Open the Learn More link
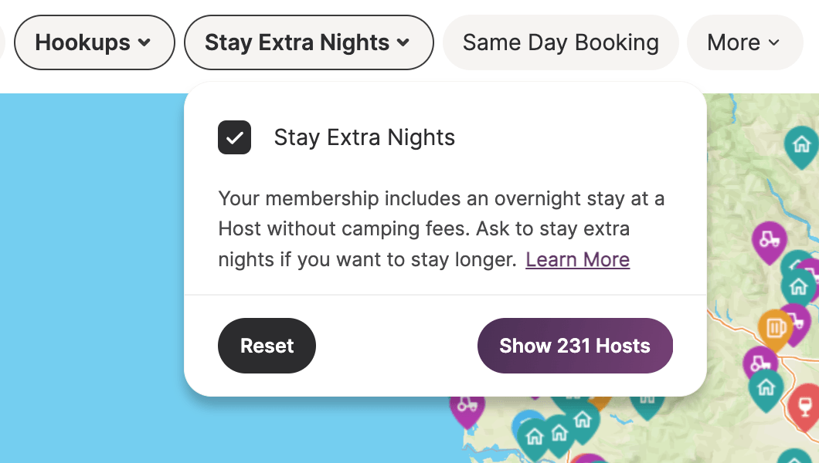Screen dimensions: 819x463 [x=578, y=259]
